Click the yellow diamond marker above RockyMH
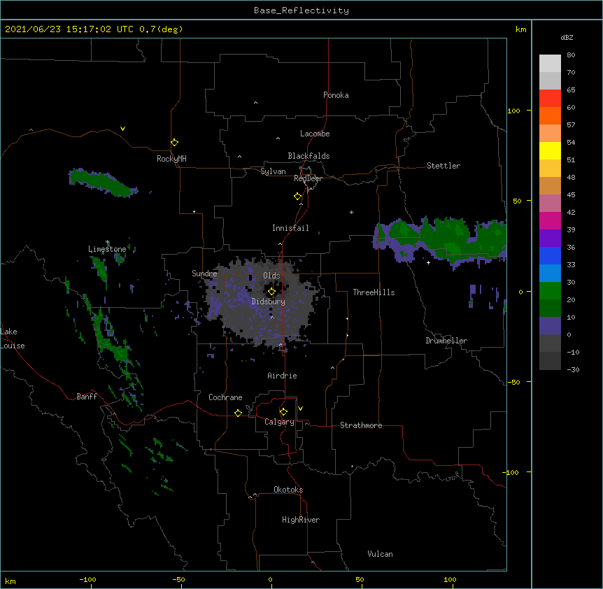Screen dimensions: 603x589 174,143
